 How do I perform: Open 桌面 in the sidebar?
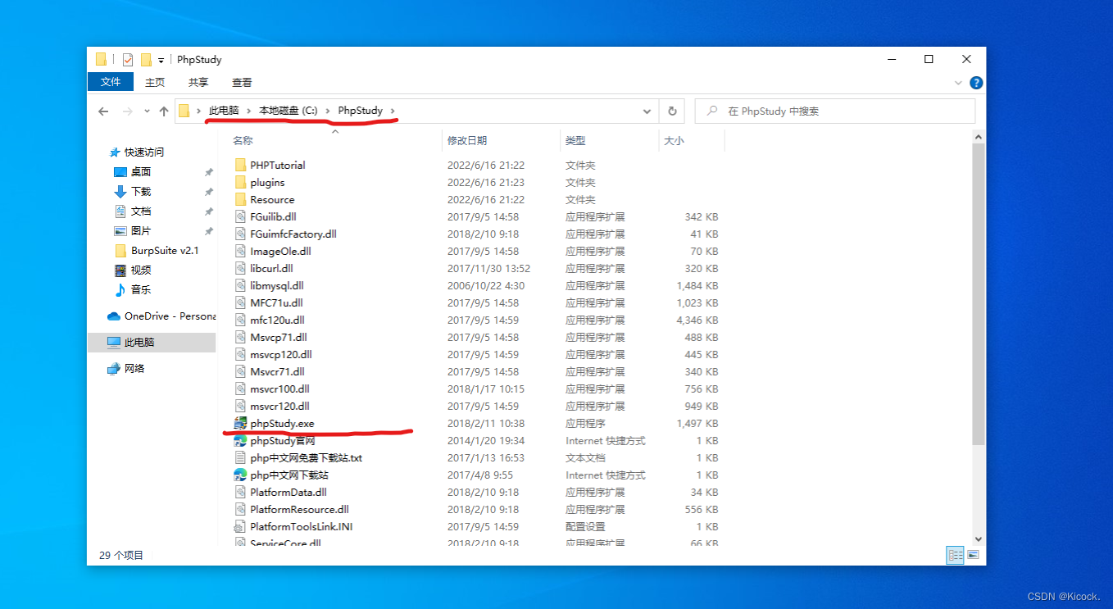tap(141, 172)
